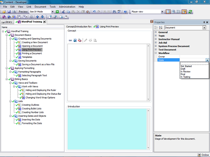Expand the Job Aid property category

tap(156, 43)
